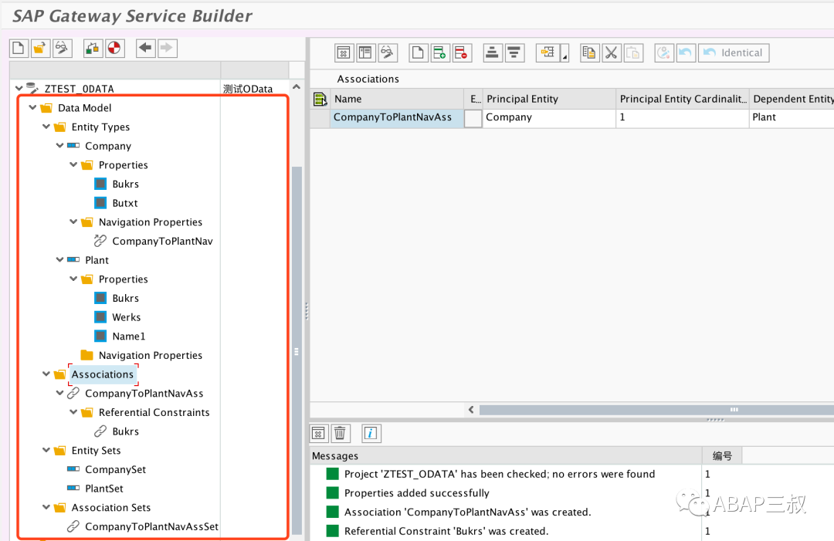This screenshot has width=834, height=541.
Task: Create a new project with blank page icon
Action: [19, 49]
